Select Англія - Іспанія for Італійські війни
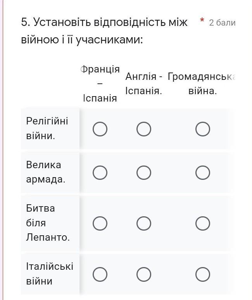The width and height of the screenshot is (252, 300). click(x=144, y=274)
